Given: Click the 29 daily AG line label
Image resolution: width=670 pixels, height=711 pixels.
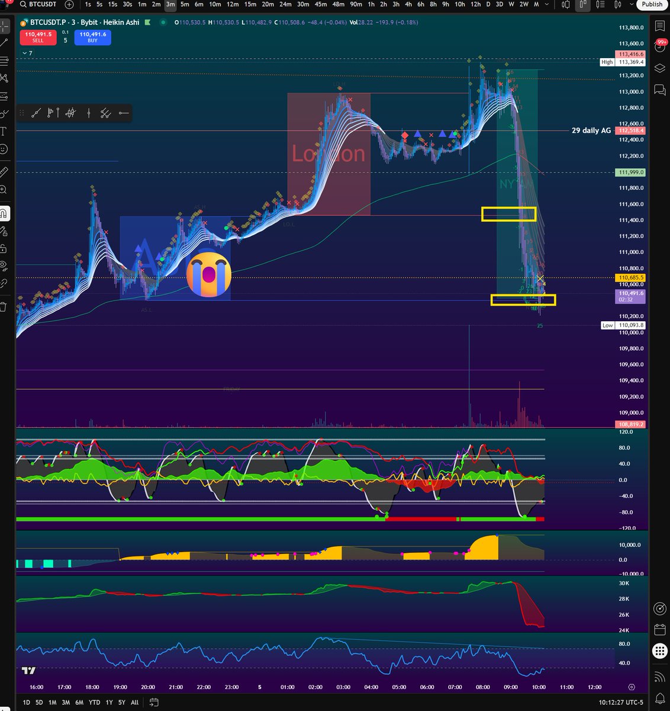Looking at the screenshot, I should pyautogui.click(x=591, y=130).
